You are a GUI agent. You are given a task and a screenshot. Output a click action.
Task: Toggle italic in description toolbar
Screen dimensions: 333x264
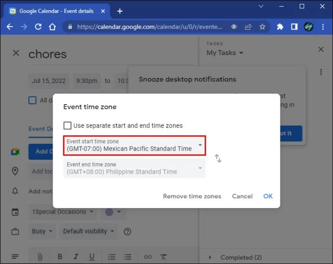click(x=76, y=257)
